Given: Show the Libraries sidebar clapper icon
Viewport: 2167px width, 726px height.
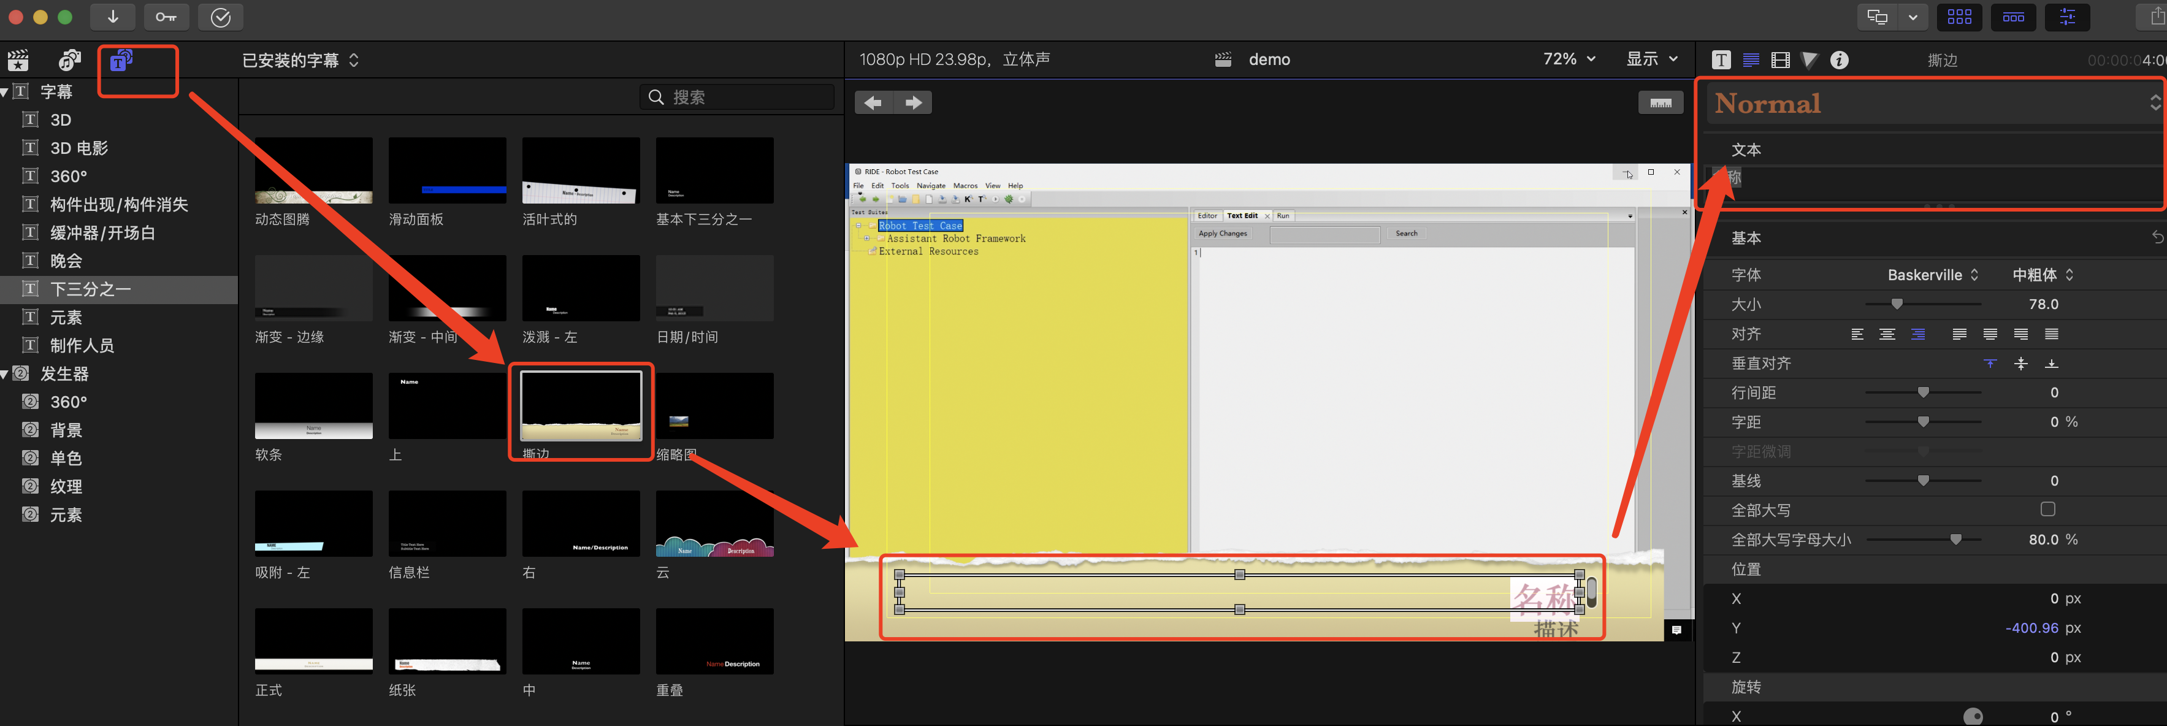Looking at the screenshot, I should click(18, 61).
